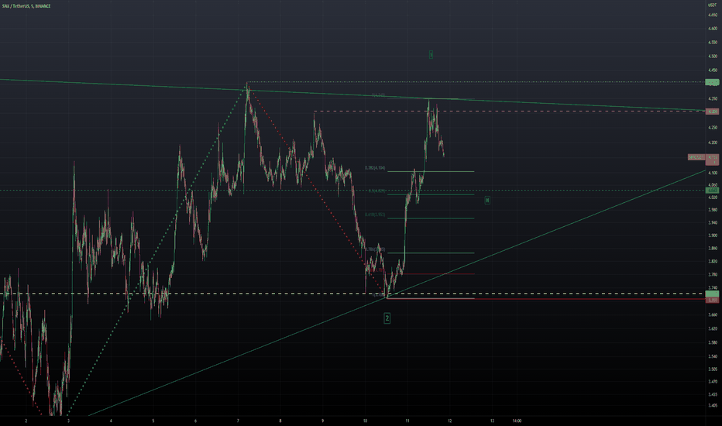The image size is (722, 426).
Task: Click date label 9 on the time axis
Action: click(323, 421)
